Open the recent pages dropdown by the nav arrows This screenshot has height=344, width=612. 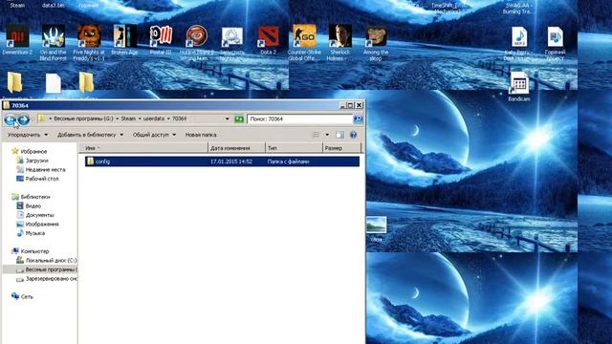(x=33, y=119)
